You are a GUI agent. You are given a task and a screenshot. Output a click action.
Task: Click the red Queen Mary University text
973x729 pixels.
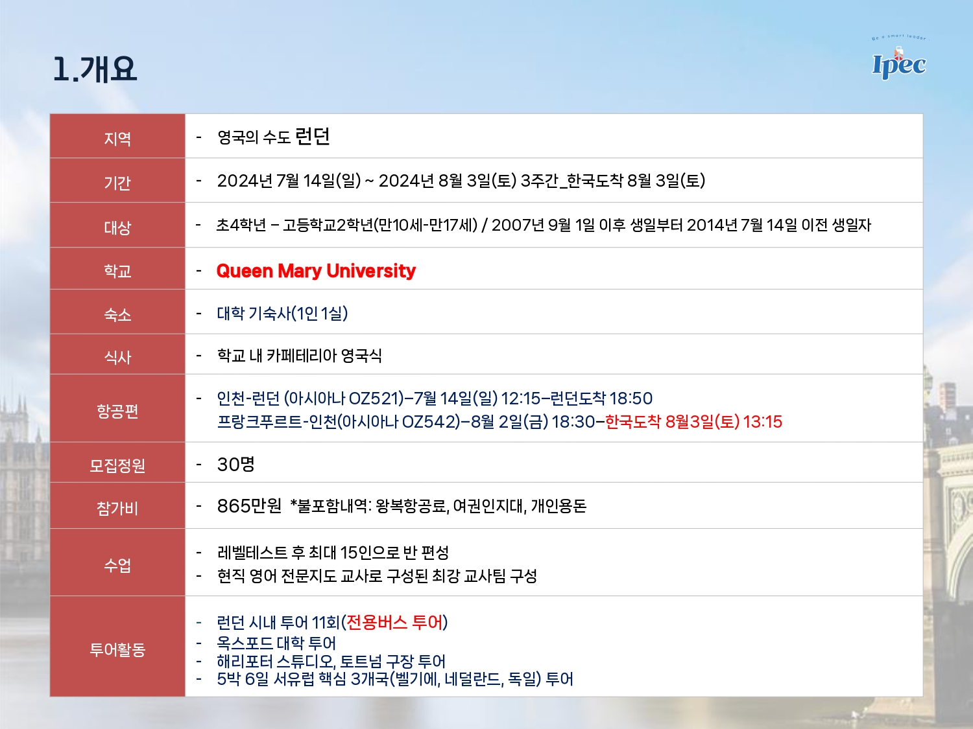click(x=316, y=271)
